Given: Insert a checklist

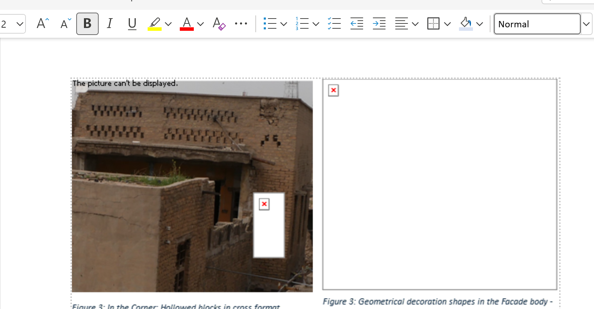Looking at the screenshot, I should tap(334, 24).
